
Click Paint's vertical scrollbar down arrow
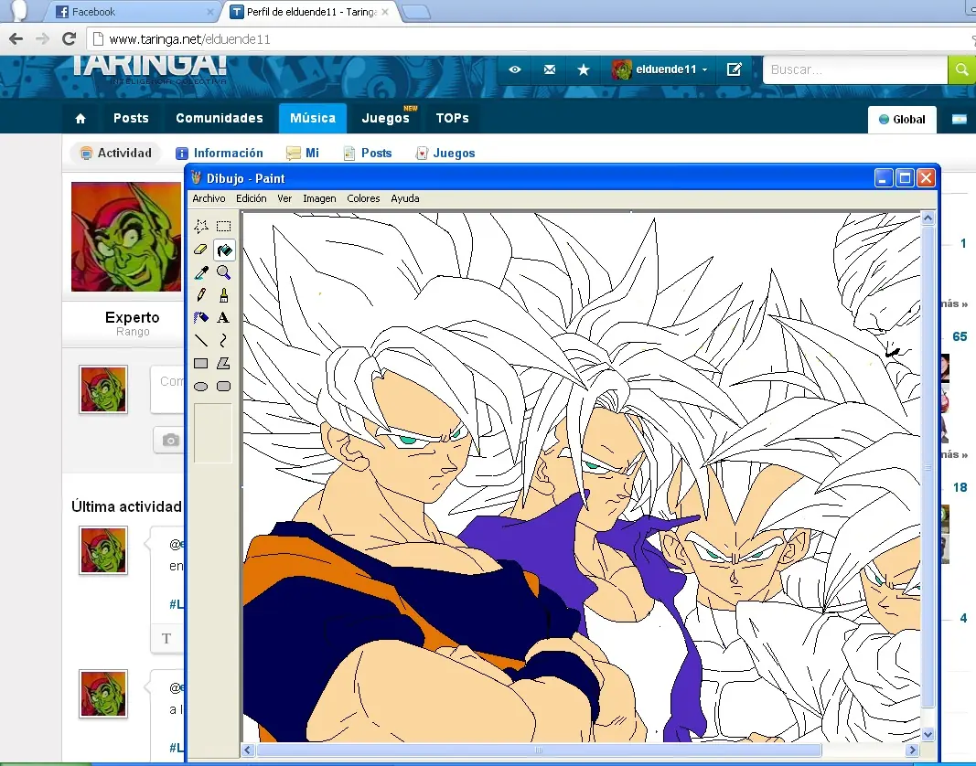928,734
